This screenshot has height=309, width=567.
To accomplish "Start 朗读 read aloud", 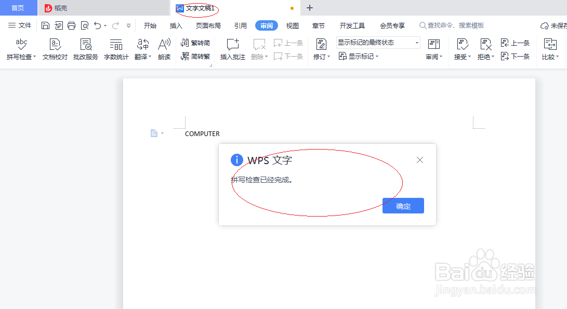I will click(164, 49).
